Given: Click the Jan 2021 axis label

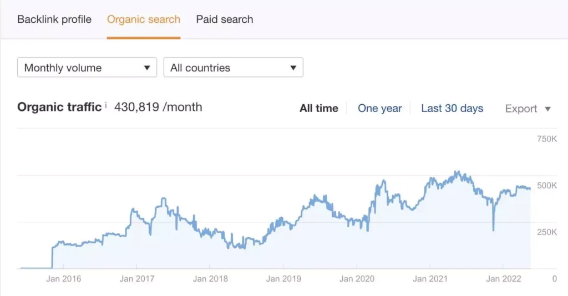Looking at the screenshot, I should (x=430, y=279).
